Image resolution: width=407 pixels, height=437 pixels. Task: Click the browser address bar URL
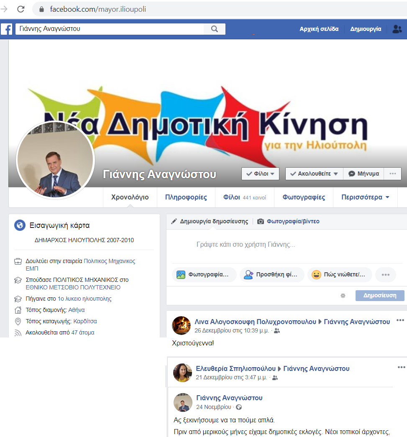click(98, 9)
